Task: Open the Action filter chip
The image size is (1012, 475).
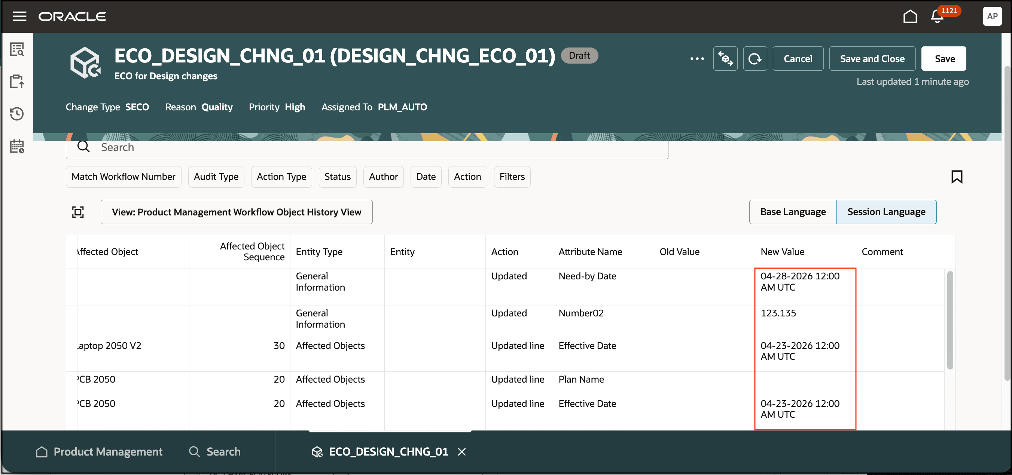Action: 467,177
